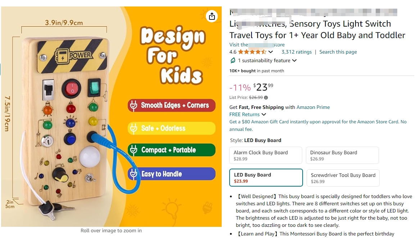Click the Visit the store link

tap(257, 45)
